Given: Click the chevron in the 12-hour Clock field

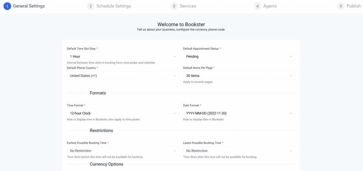Looking at the screenshot, I should (174, 113).
